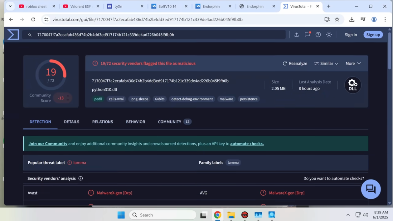
Task: Reload the page with the refresh icon
Action: click(33, 19)
